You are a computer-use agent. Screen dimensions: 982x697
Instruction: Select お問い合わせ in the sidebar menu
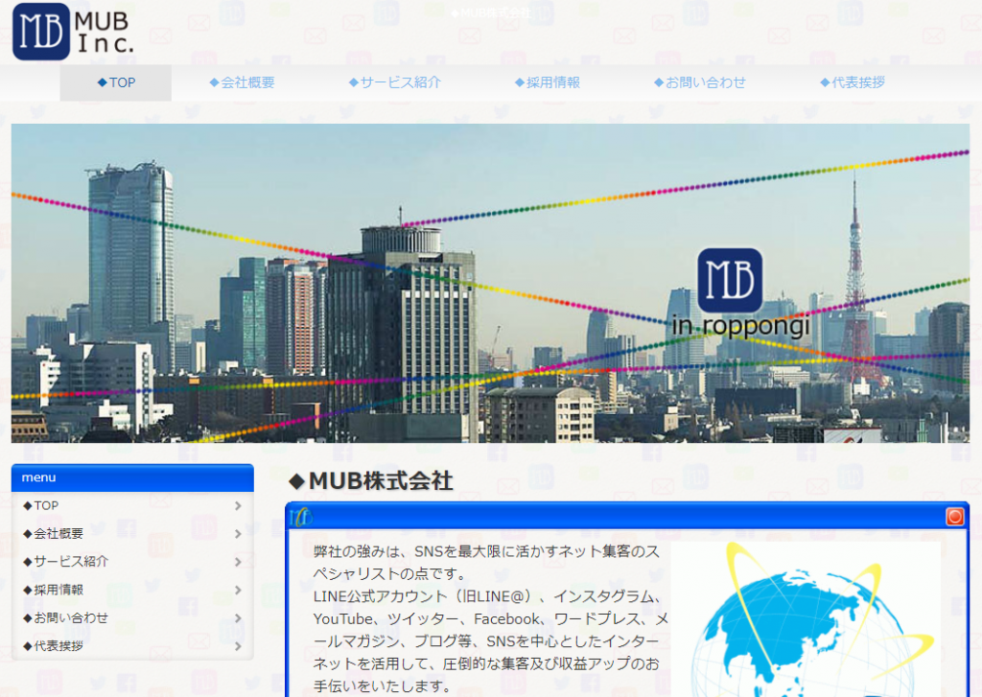tap(132, 618)
